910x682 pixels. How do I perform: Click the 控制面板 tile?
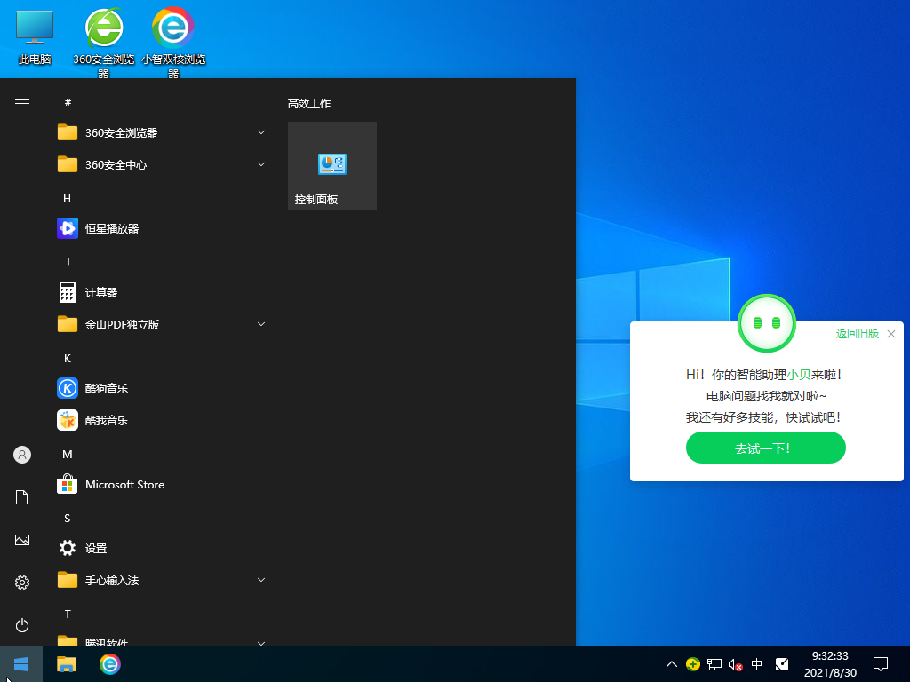[331, 166]
